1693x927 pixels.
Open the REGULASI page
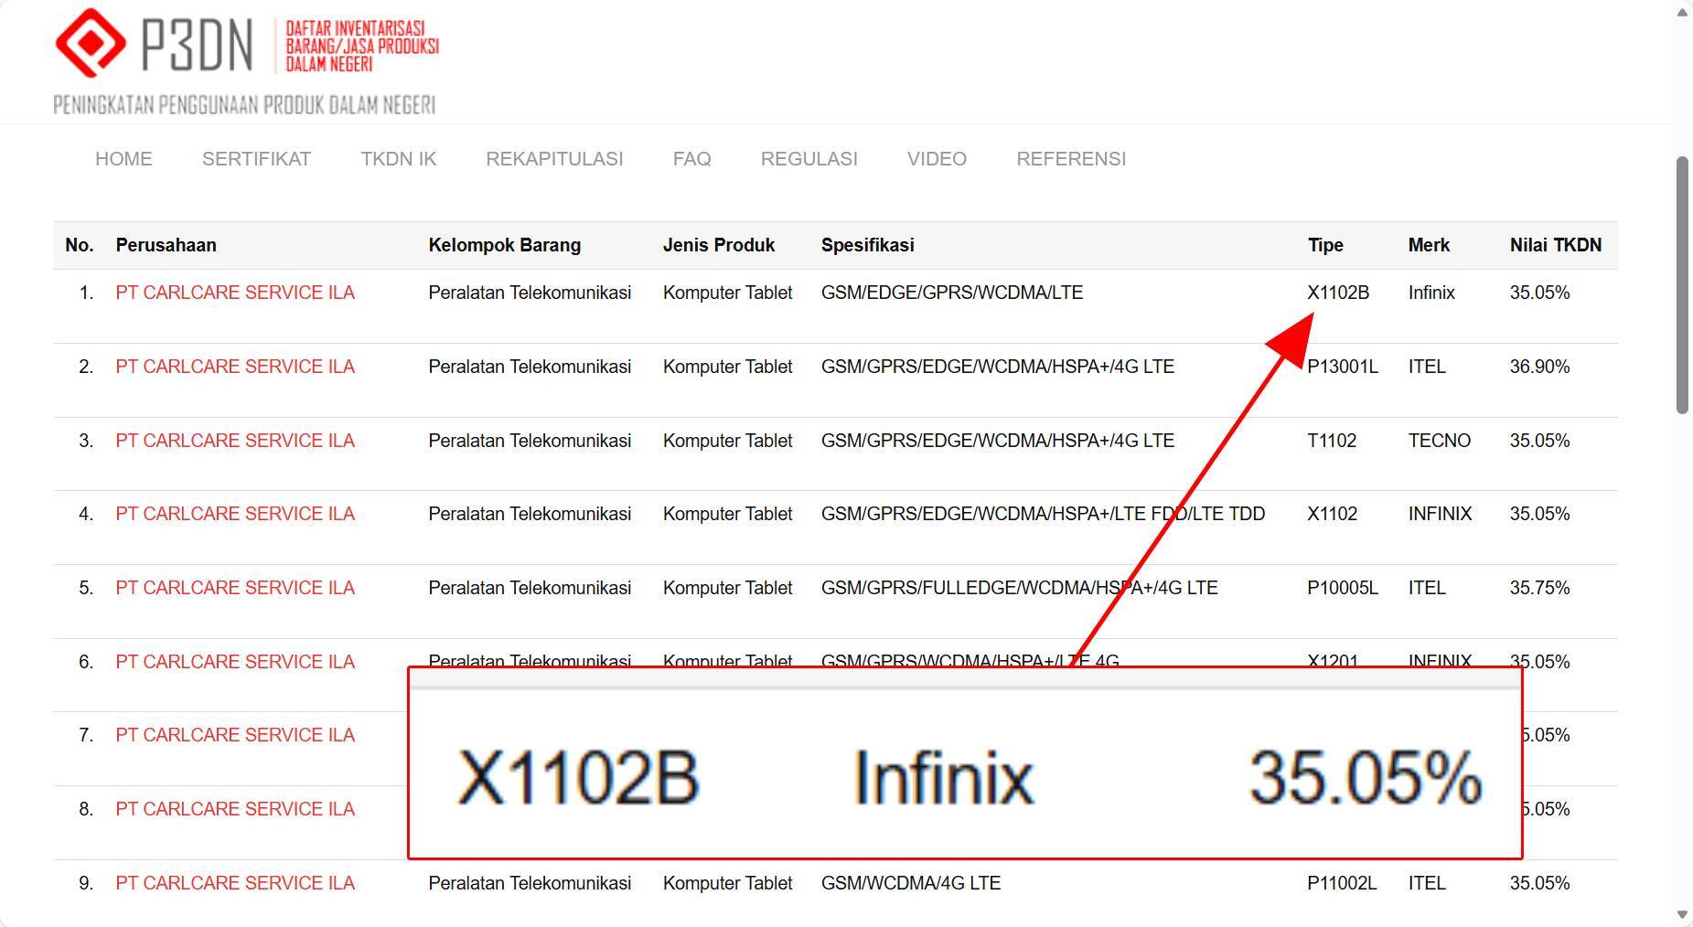[809, 158]
